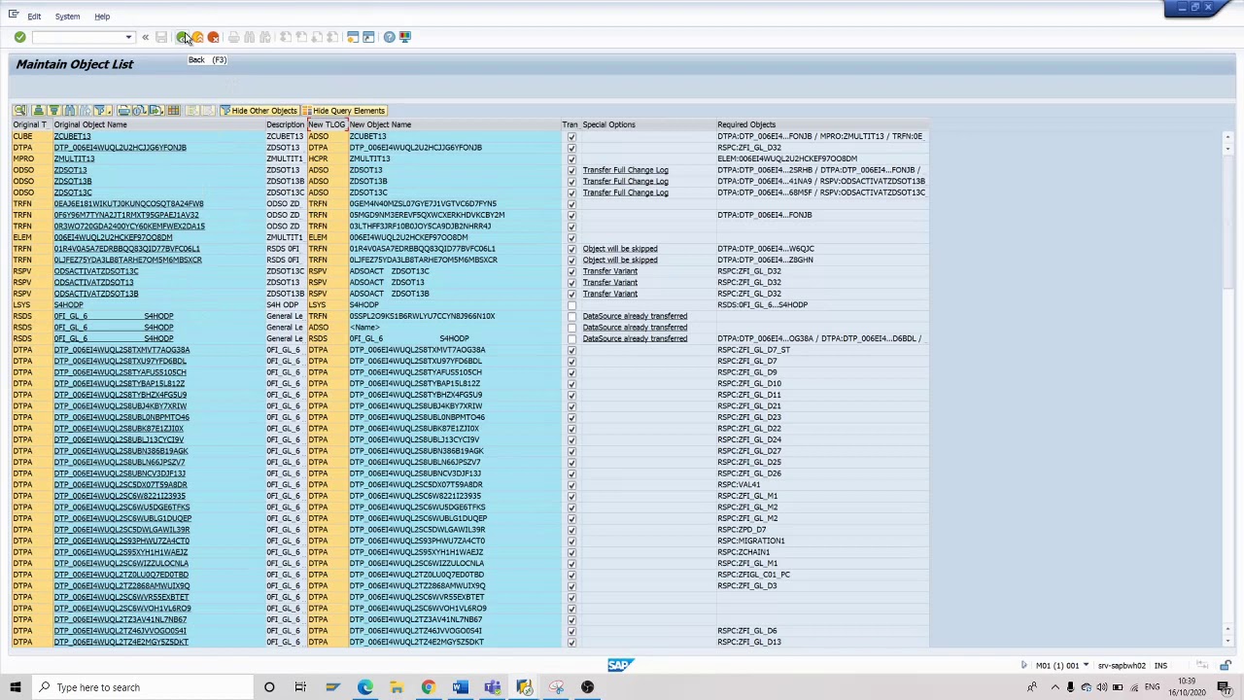Screen dimensions: 1244x700
Task: Toggle the Tran checkbox for ZMULTIT13 MPRO row
Action: point(571,158)
